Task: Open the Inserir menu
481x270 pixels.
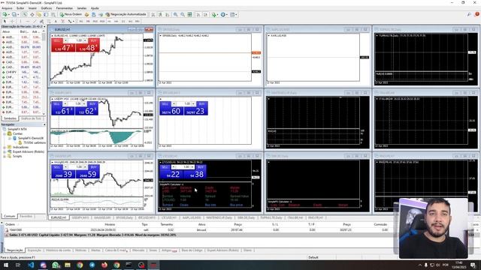Action: [x=32, y=8]
